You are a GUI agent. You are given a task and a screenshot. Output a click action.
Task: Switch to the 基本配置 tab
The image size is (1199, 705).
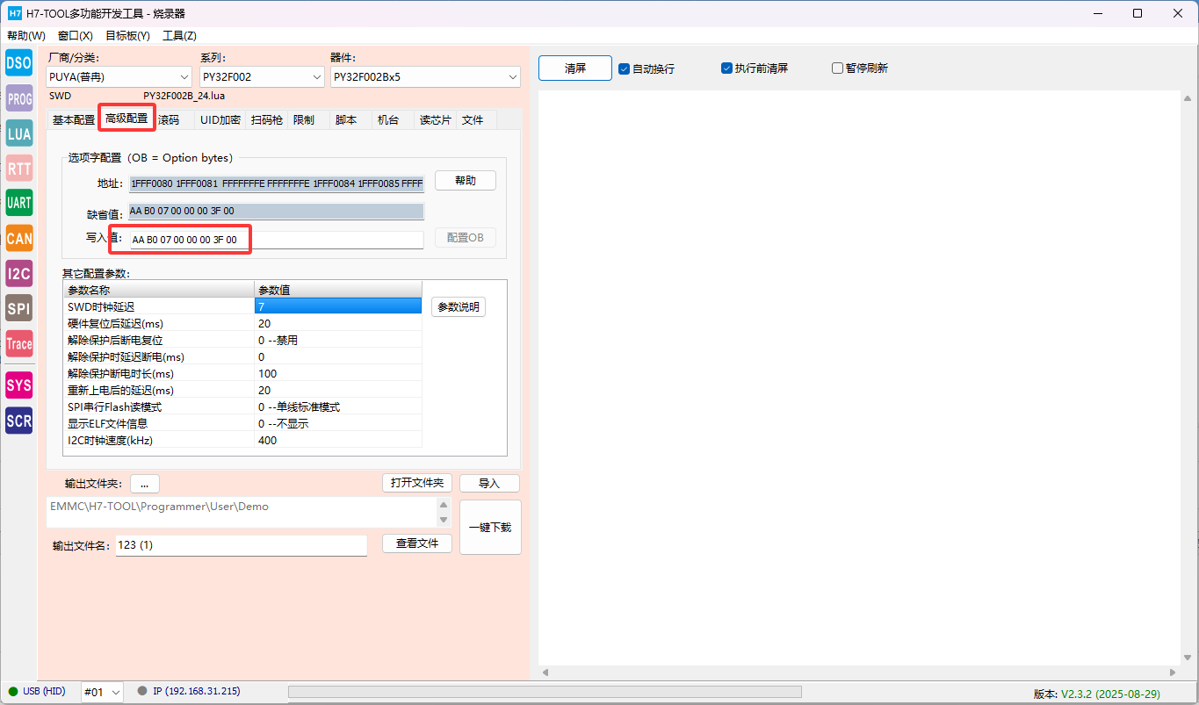73,120
